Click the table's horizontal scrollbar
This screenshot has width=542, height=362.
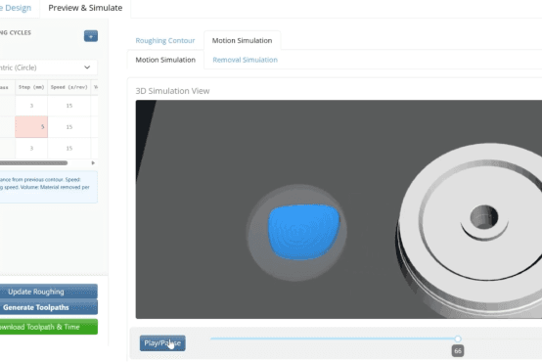(33, 162)
